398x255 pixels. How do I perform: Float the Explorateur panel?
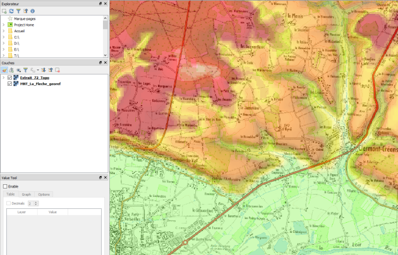click(x=100, y=4)
